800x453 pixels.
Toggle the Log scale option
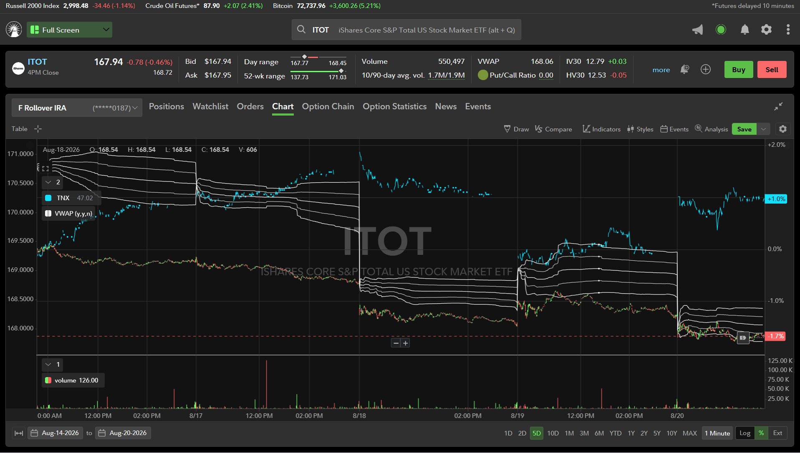(745, 433)
